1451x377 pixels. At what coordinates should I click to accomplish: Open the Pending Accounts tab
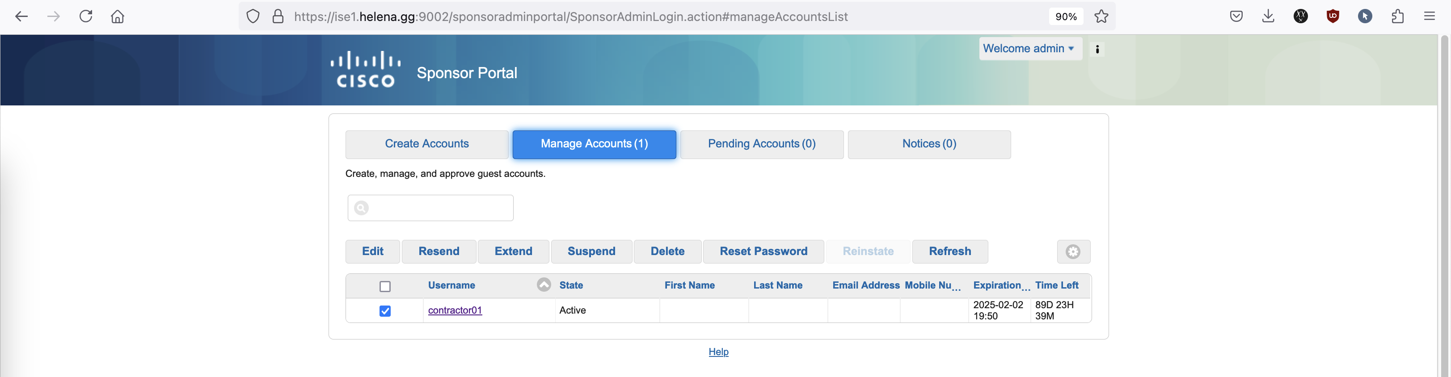pos(761,144)
